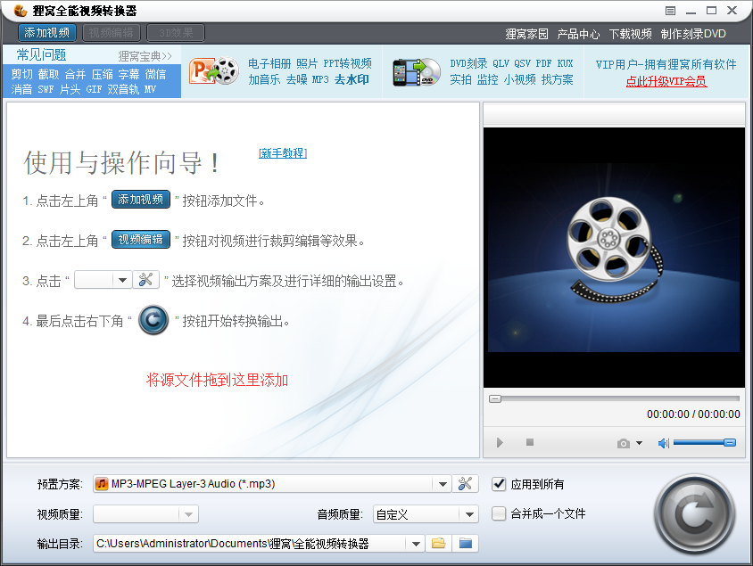Screen dimensions: 753x566
Task: Adjust the volume slider in preview player
Action: pyautogui.click(x=704, y=443)
